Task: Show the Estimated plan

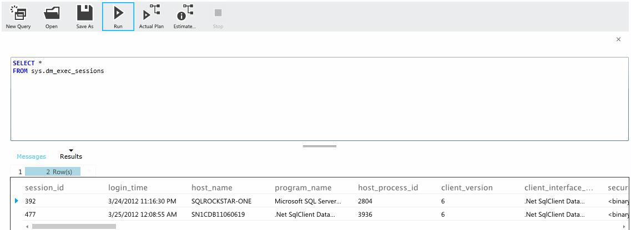Action: coord(185,17)
